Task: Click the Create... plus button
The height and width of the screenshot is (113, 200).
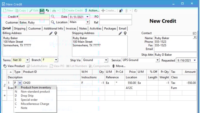Action: tap(109, 10)
